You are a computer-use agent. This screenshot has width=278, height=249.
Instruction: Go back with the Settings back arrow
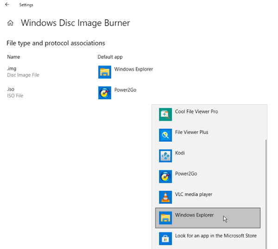[x=7, y=5]
